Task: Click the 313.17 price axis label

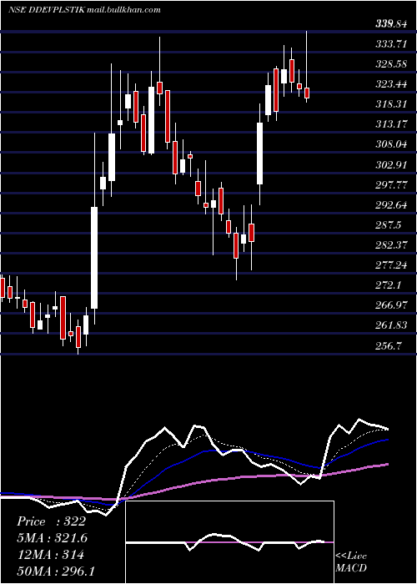Action: pos(390,125)
